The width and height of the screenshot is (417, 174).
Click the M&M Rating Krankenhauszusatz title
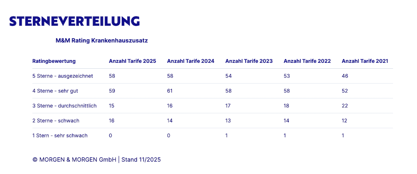[102, 41]
